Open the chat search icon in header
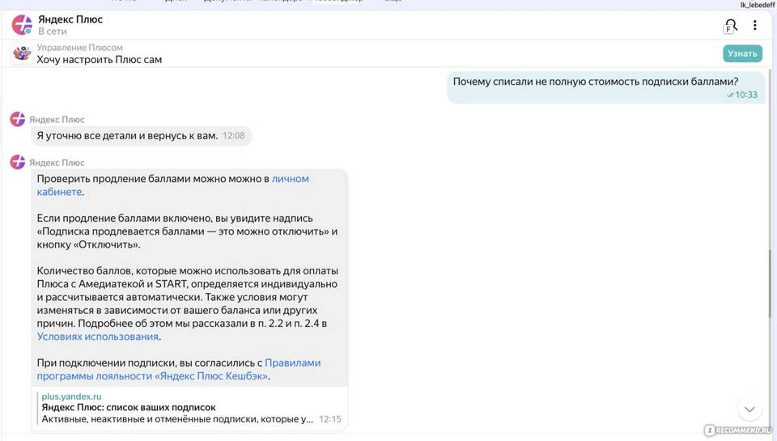 pyautogui.click(x=730, y=26)
